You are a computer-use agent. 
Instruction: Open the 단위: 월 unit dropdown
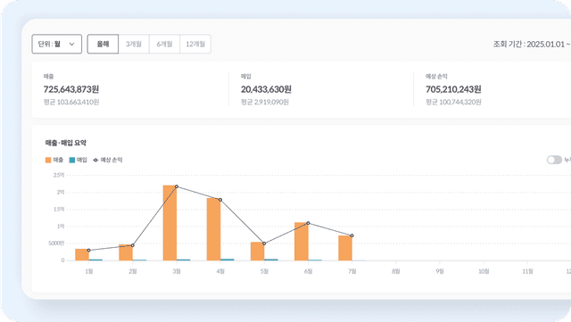(57, 44)
